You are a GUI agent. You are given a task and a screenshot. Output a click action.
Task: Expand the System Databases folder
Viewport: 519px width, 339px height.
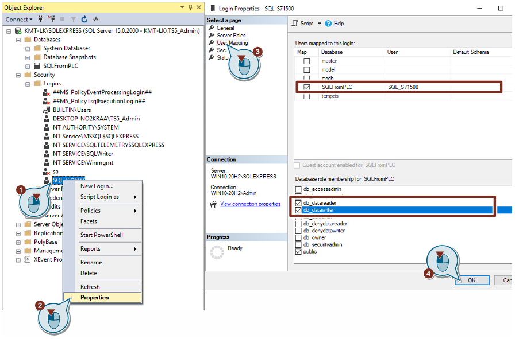(28, 49)
